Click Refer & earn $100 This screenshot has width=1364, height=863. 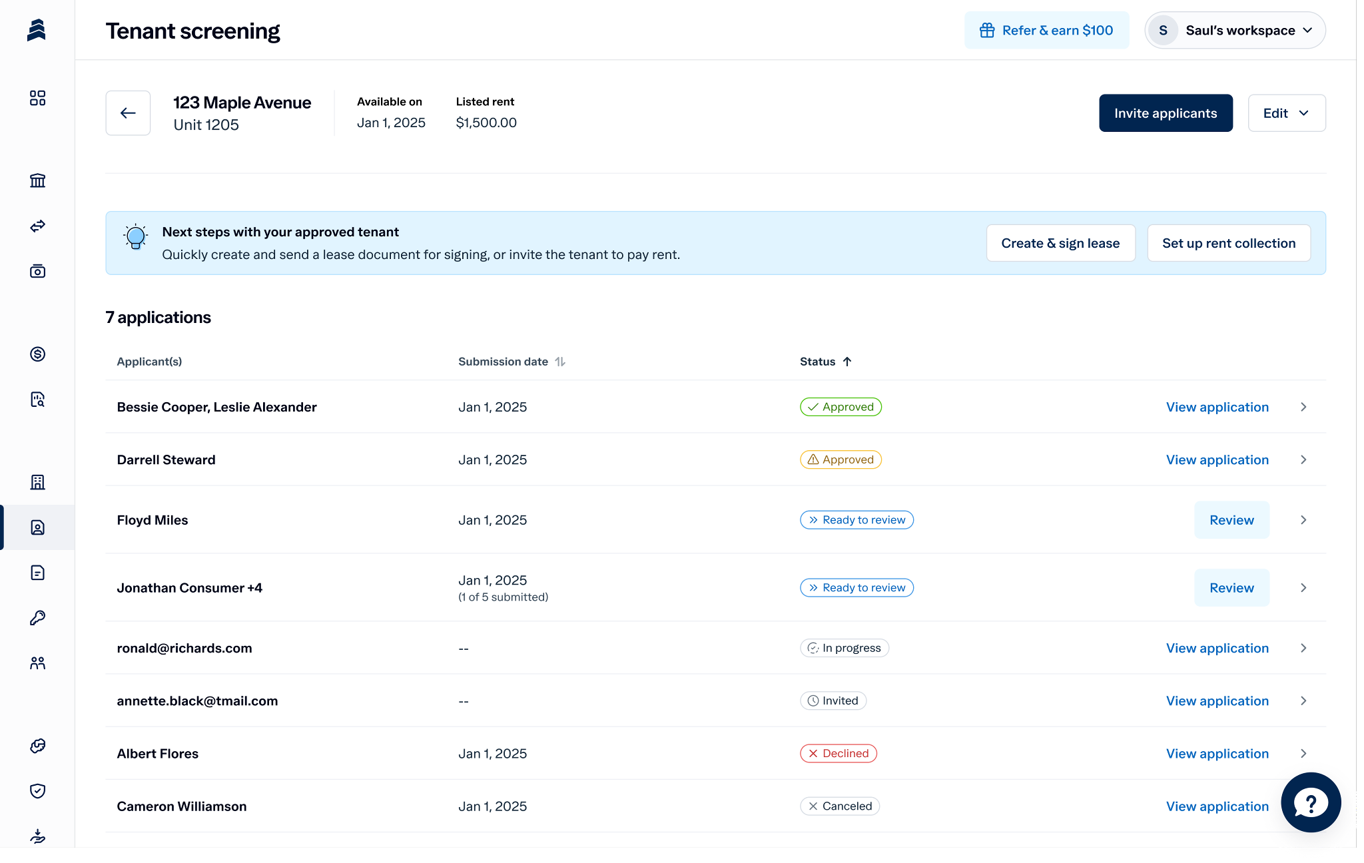[1046, 31]
